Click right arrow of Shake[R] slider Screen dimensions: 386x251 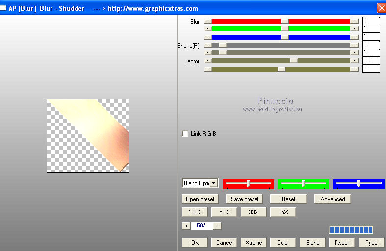pos(354,45)
